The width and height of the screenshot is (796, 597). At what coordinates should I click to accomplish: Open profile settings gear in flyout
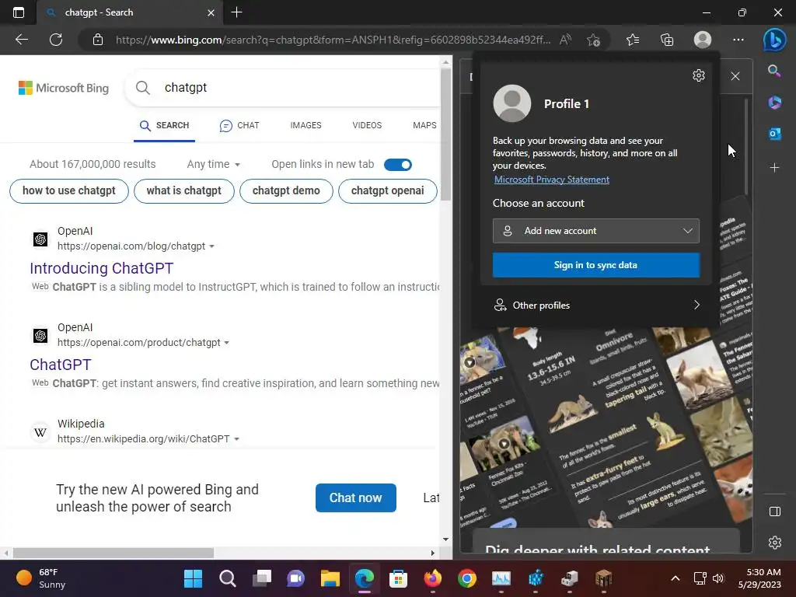699,75
